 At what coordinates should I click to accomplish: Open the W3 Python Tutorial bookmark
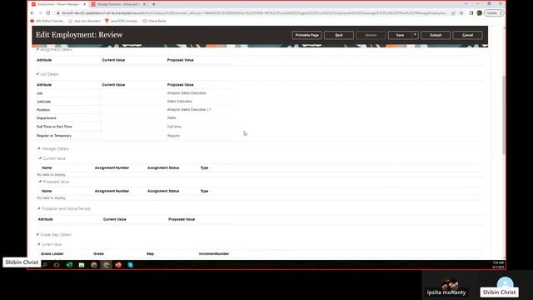[47, 21]
